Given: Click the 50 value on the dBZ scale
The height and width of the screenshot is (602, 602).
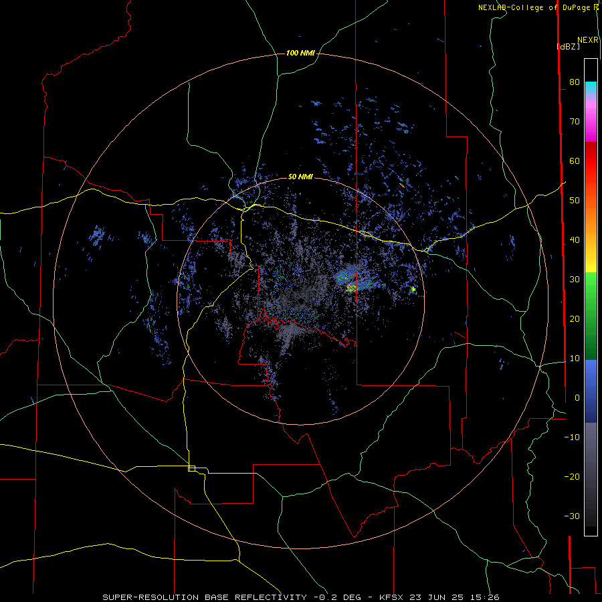Looking at the screenshot, I should [575, 201].
